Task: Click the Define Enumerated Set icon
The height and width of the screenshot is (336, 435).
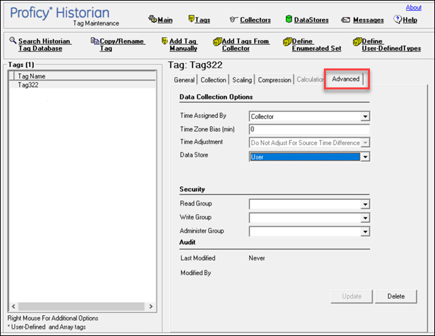Action: point(287,41)
